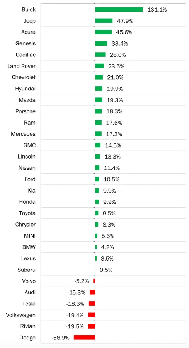The image size is (189, 348).
Task: Click the 131.1% data label
Action: click(157, 10)
